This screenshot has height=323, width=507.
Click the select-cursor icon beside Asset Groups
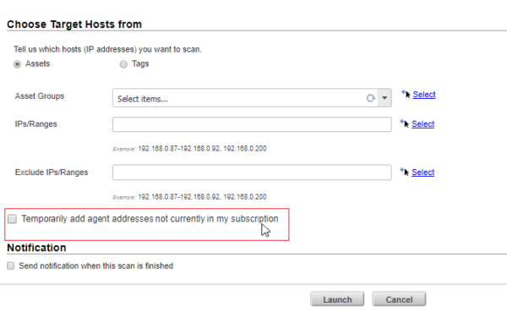(406, 94)
